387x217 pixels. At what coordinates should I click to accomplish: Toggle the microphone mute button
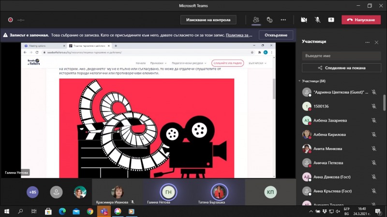pyautogui.click(x=317, y=20)
